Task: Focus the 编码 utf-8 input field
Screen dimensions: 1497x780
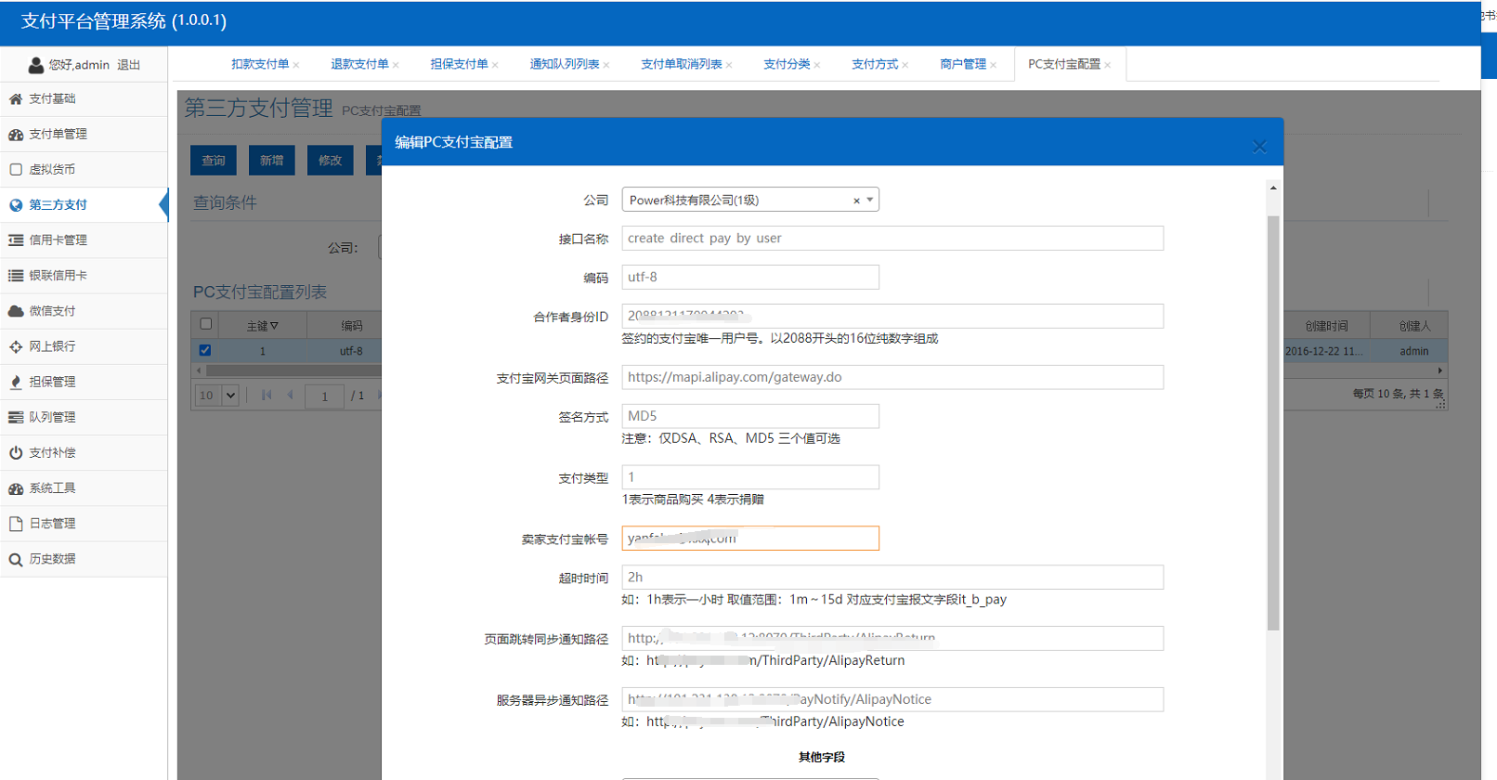Action: 750,277
